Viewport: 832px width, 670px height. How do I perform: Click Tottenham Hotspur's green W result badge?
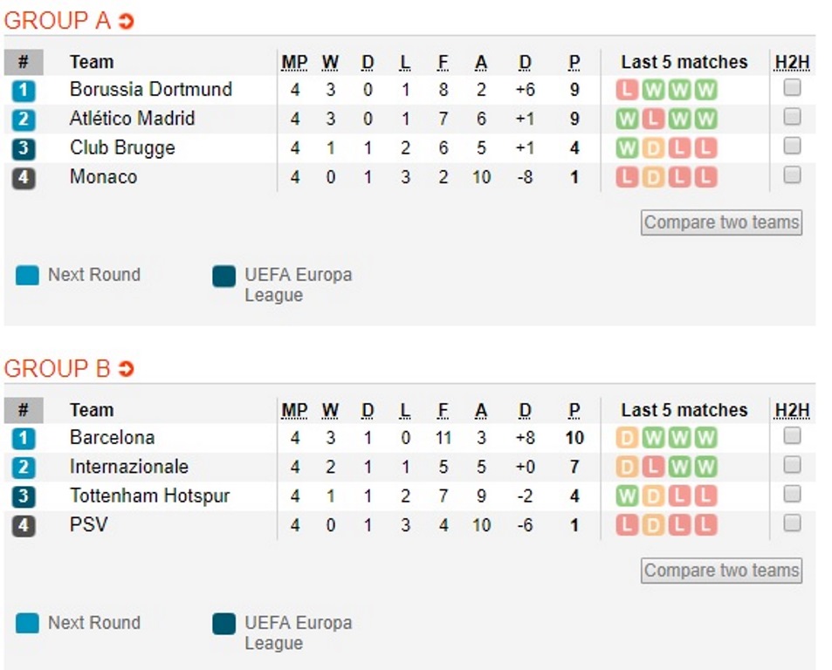click(x=627, y=496)
